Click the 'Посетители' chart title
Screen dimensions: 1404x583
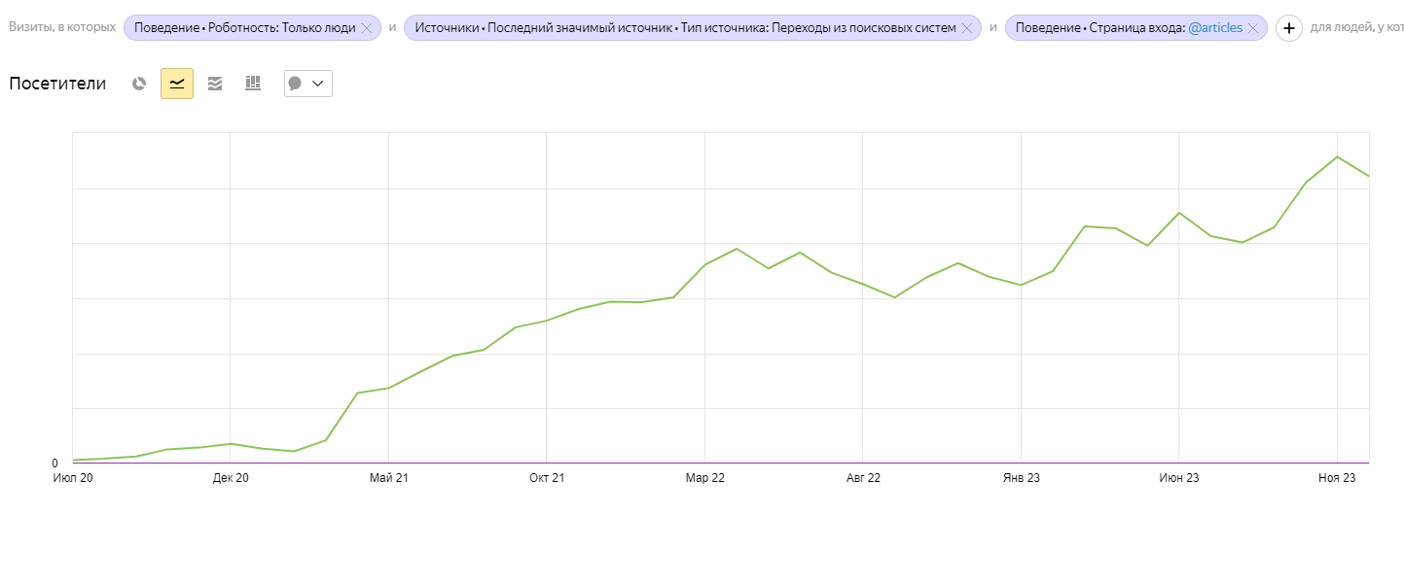click(x=57, y=84)
